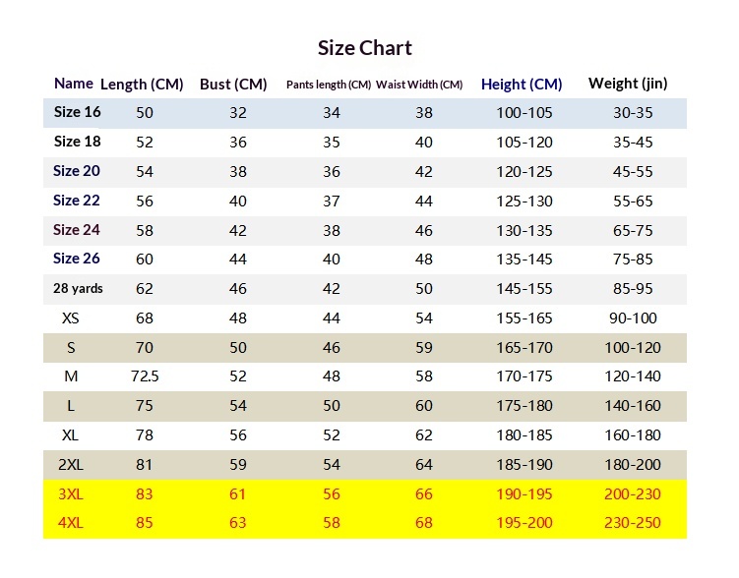Click the 28 yards row label

[78, 289]
